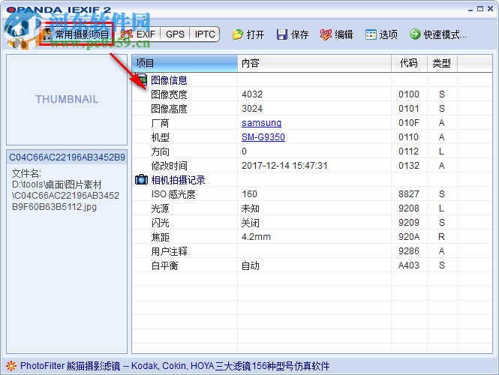
Task: Select the 图像宽度 row
Action: [x=312, y=94]
